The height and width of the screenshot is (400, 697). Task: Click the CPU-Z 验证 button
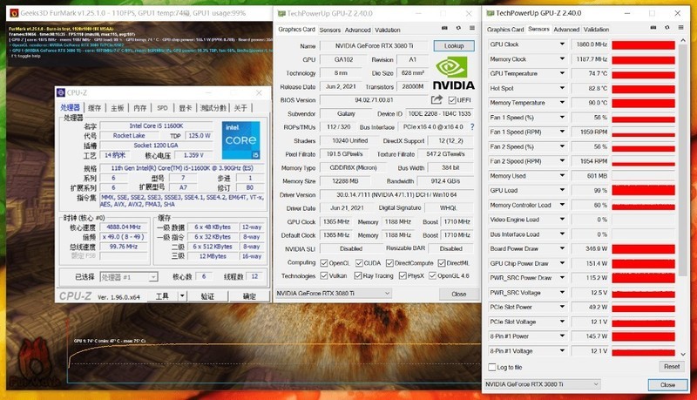[x=208, y=296]
